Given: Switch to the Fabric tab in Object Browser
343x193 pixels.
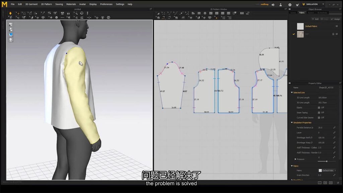Looking at the screenshot, I should point(302,13).
